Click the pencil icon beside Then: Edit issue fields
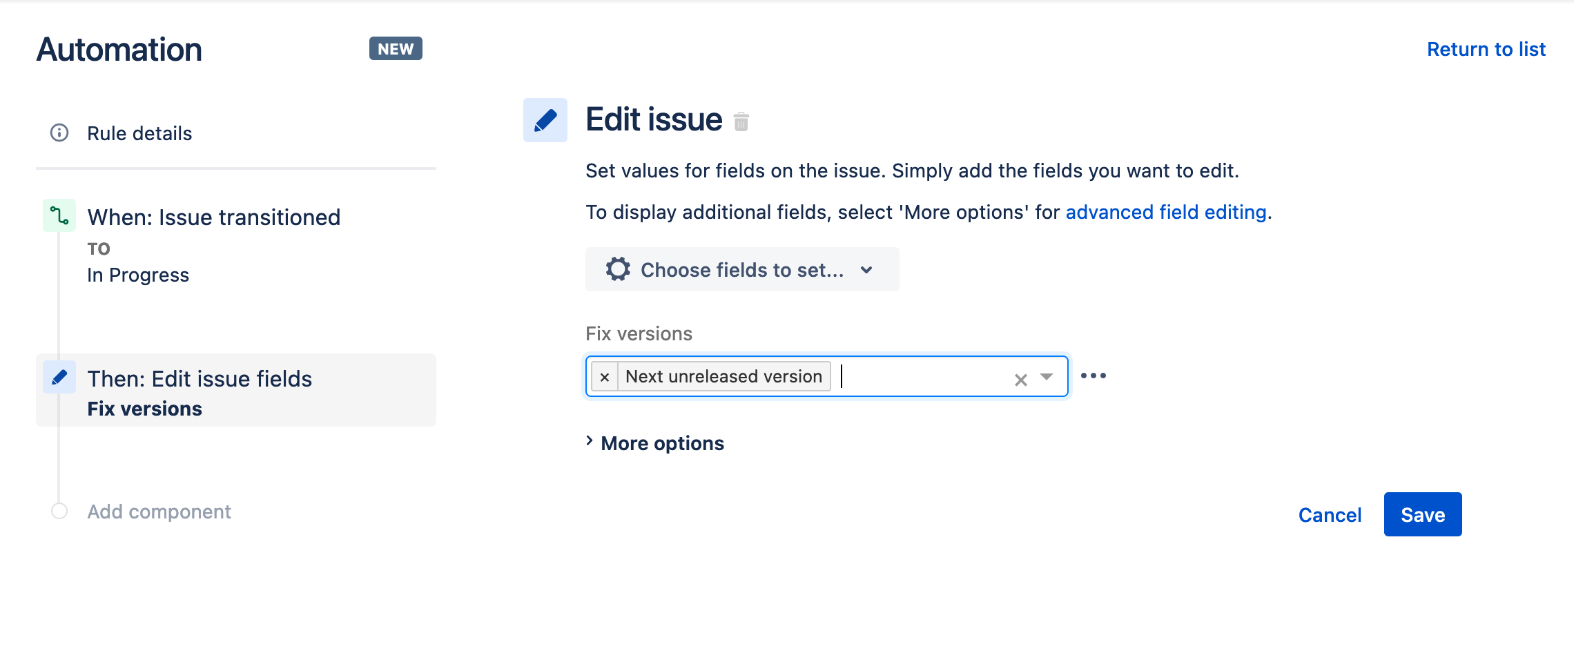1574x671 pixels. [x=59, y=378]
